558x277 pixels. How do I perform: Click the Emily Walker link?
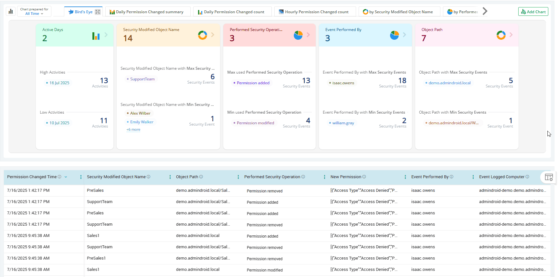tap(142, 122)
